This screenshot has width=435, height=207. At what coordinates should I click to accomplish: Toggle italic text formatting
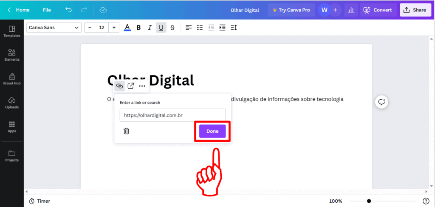[x=150, y=28]
